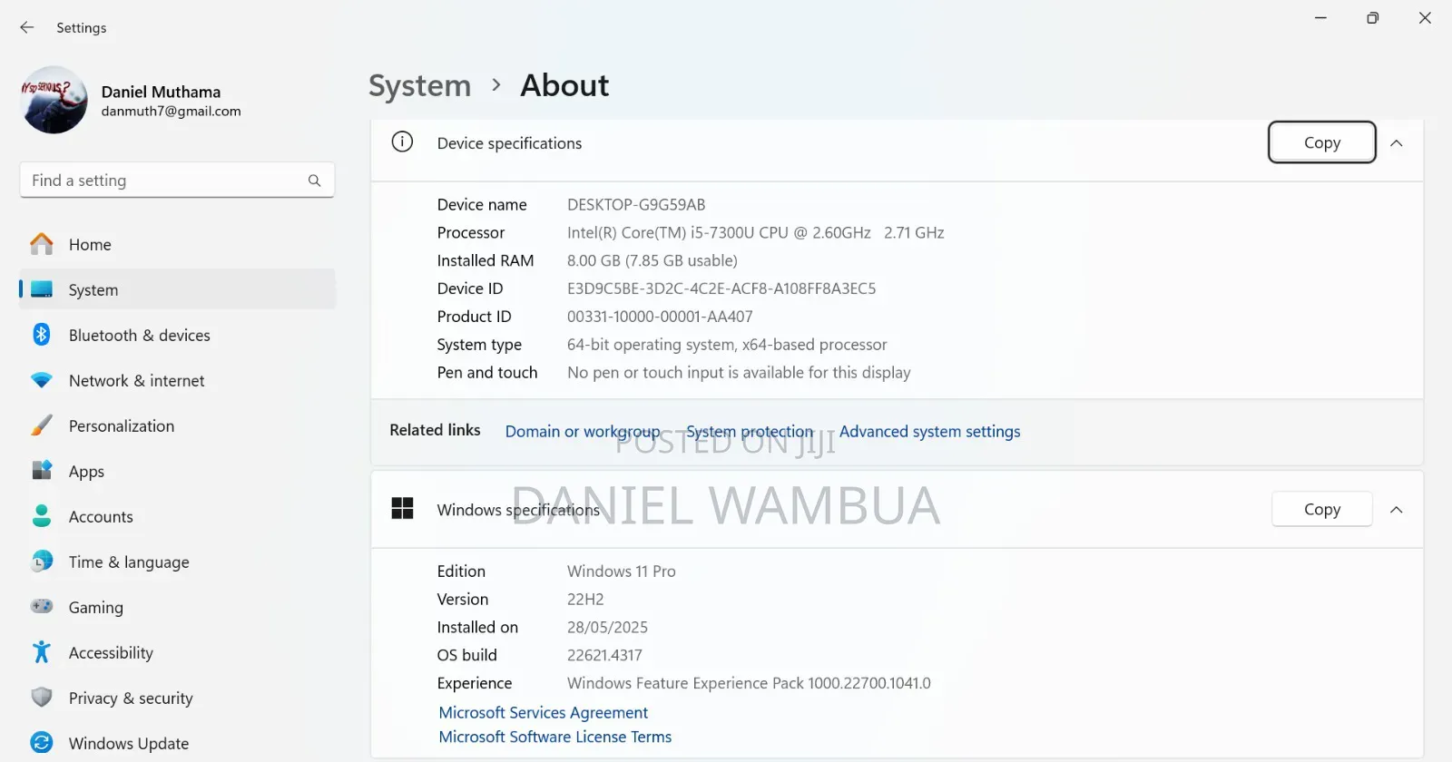Go to Network & internet settings

pos(178,380)
